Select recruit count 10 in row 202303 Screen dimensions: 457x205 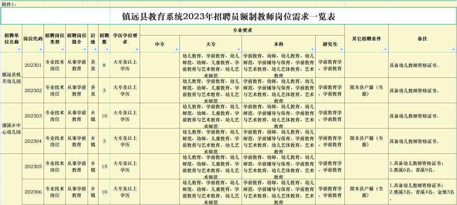click(x=105, y=116)
